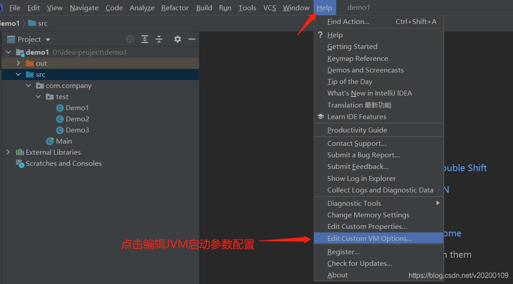Click the question mark icon beside Help
The image size is (513, 284).
point(320,34)
